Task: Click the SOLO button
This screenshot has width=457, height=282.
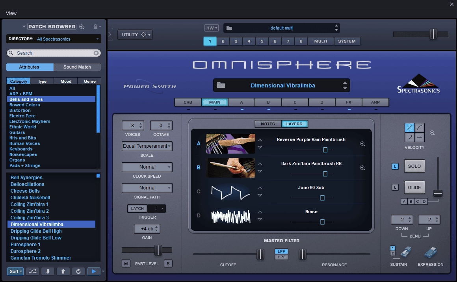Action: 414,166
